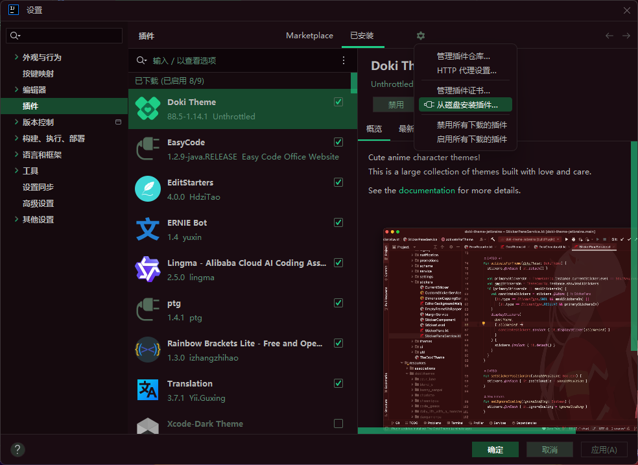Select 按键映射 in settings tree
The image size is (638, 465).
point(38,74)
